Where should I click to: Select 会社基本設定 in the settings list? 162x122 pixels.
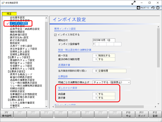pos(17,17)
